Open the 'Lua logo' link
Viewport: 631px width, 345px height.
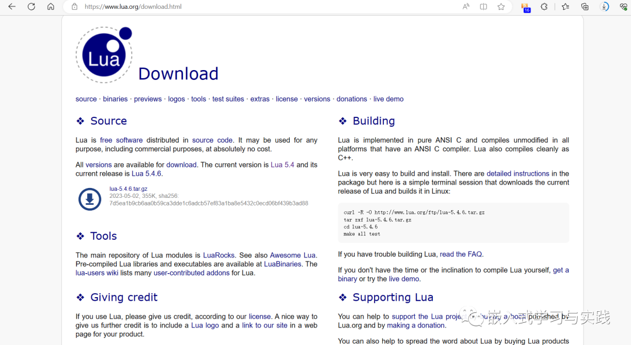tap(205, 325)
